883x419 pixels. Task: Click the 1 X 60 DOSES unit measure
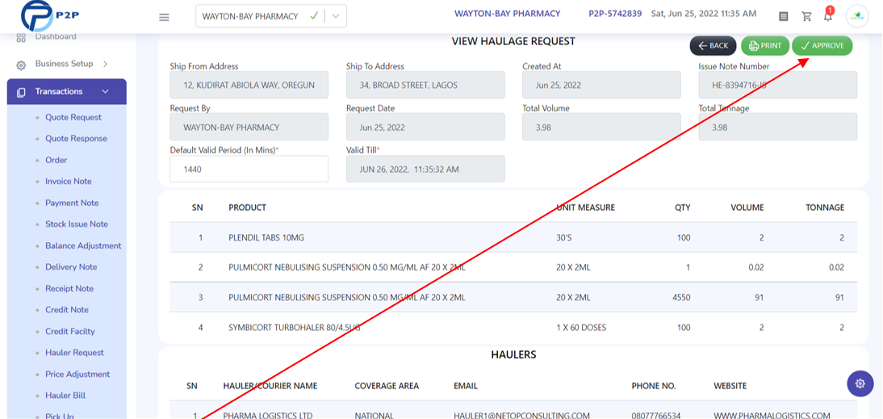[x=581, y=327]
